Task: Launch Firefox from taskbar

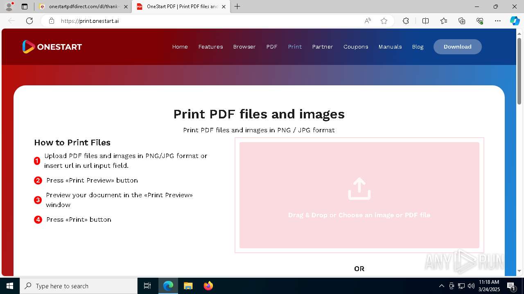Action: tap(208, 286)
